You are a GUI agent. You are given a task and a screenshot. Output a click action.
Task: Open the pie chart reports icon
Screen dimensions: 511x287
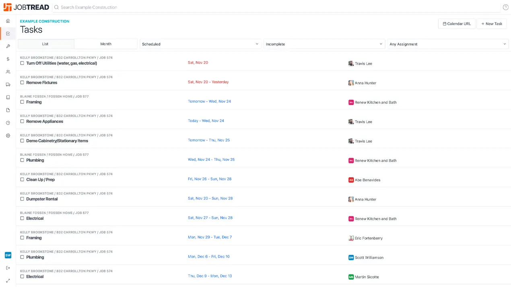[x=8, y=123]
